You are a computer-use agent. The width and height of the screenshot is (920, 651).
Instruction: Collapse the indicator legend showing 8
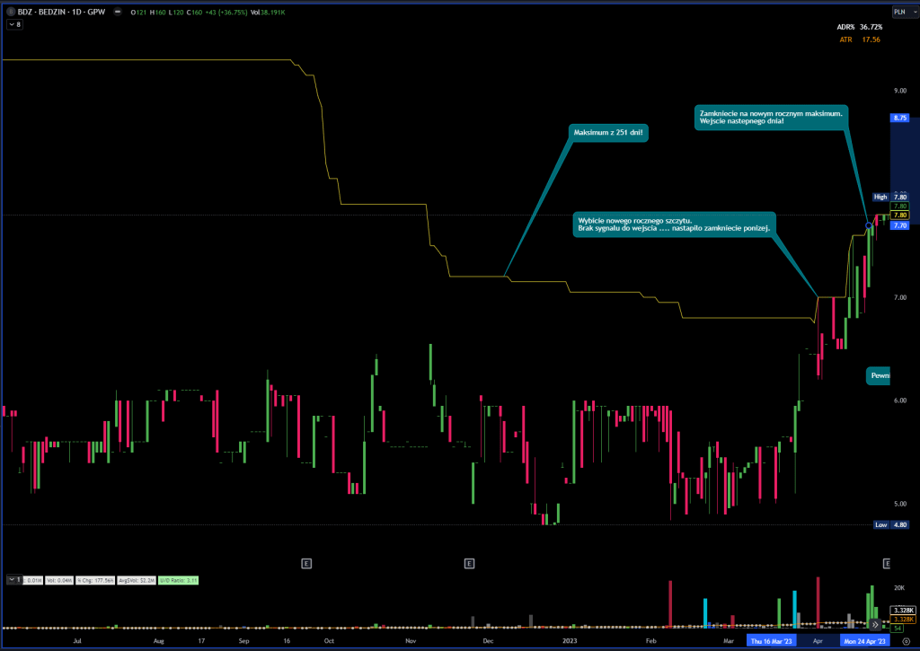pos(14,24)
